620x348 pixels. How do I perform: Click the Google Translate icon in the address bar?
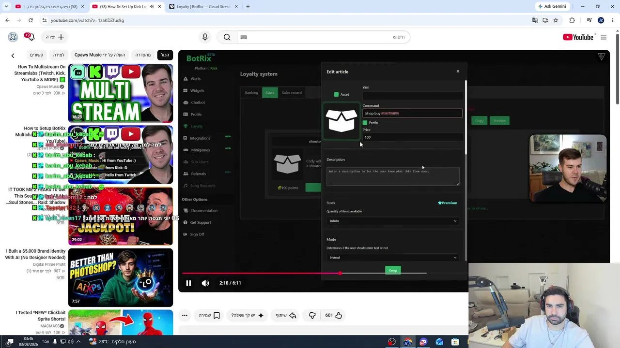(535, 20)
